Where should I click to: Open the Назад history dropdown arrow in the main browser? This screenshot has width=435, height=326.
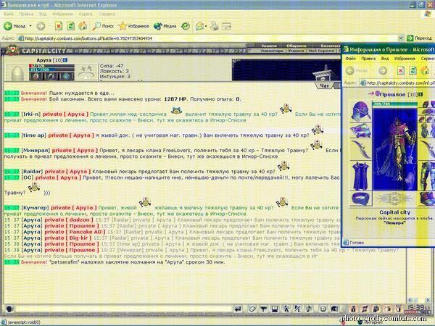(x=30, y=26)
